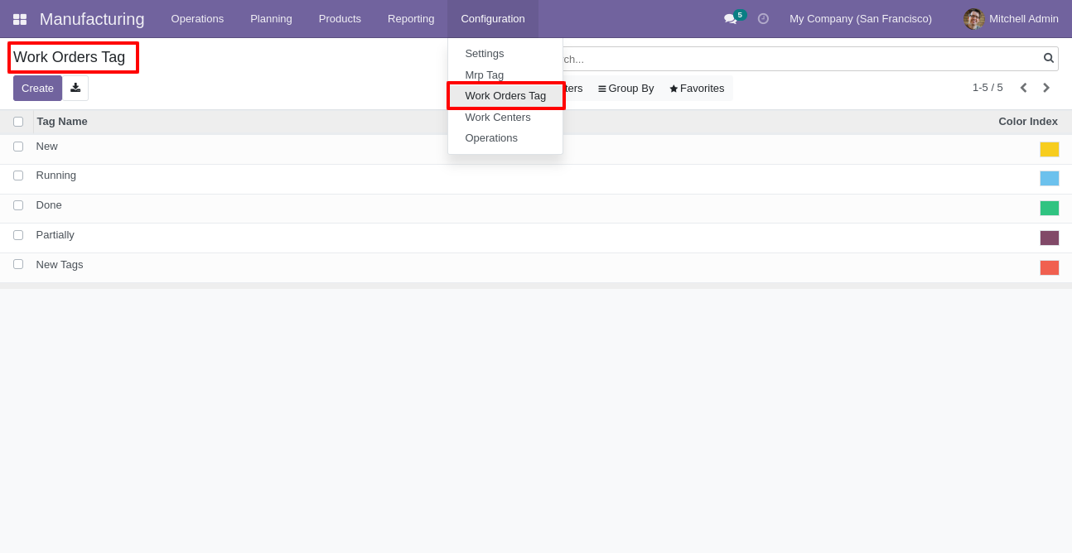Select Mrp Tag menu entry

click(485, 75)
